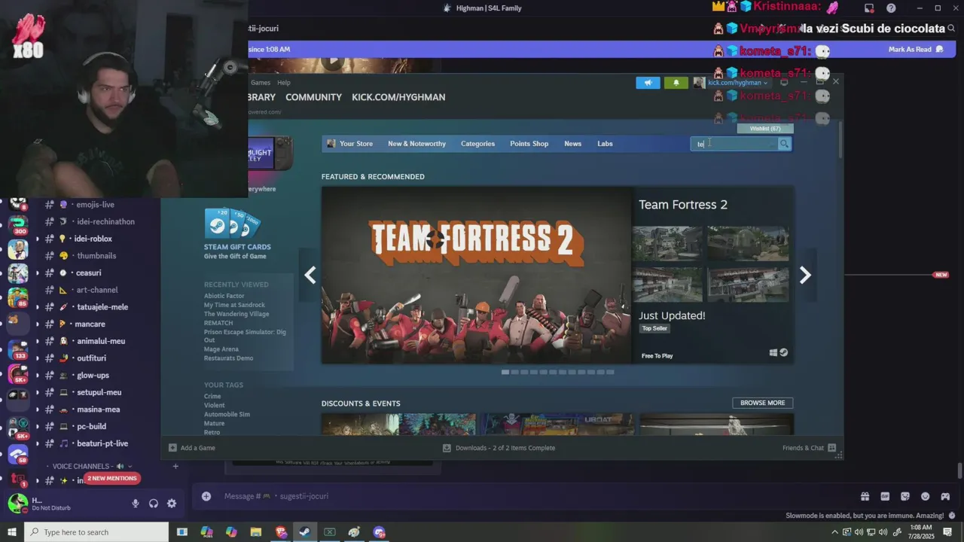This screenshot has width=964, height=542.
Task: Open the Discord idei-roblox channel
Action: [93, 239]
